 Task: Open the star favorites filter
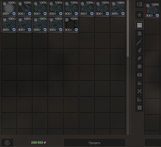tap(139, 15)
